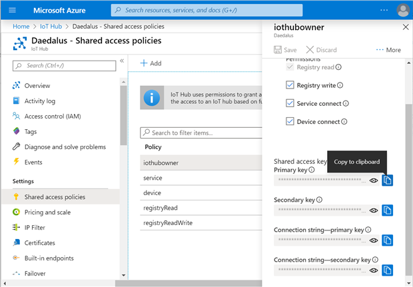The width and height of the screenshot is (413, 287).
Task: Select the service policy row
Action: click(201, 178)
